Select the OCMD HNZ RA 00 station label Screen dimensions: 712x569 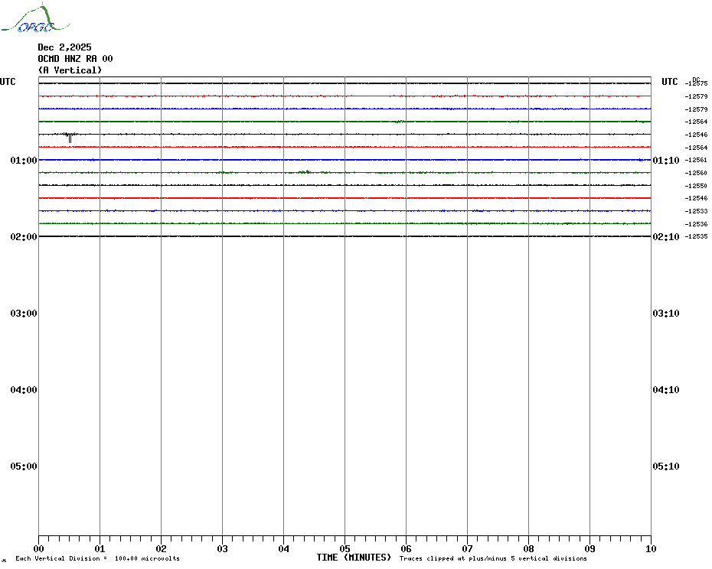(76, 59)
